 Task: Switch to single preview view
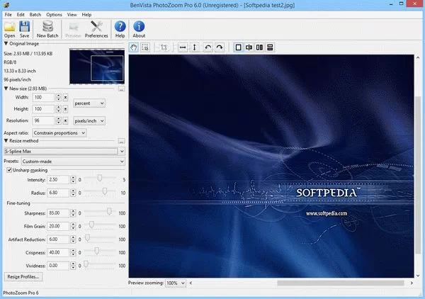(x=238, y=47)
